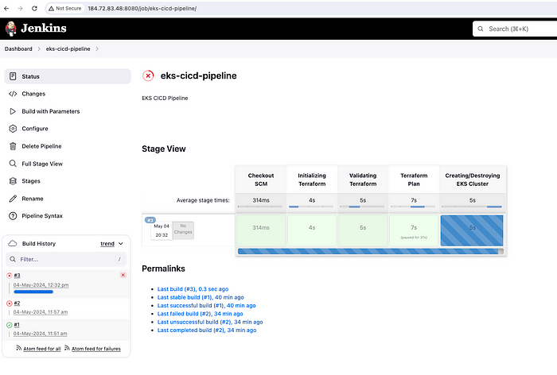
Task: Open Last failed build (#2) permalink
Action: pyautogui.click(x=200, y=314)
